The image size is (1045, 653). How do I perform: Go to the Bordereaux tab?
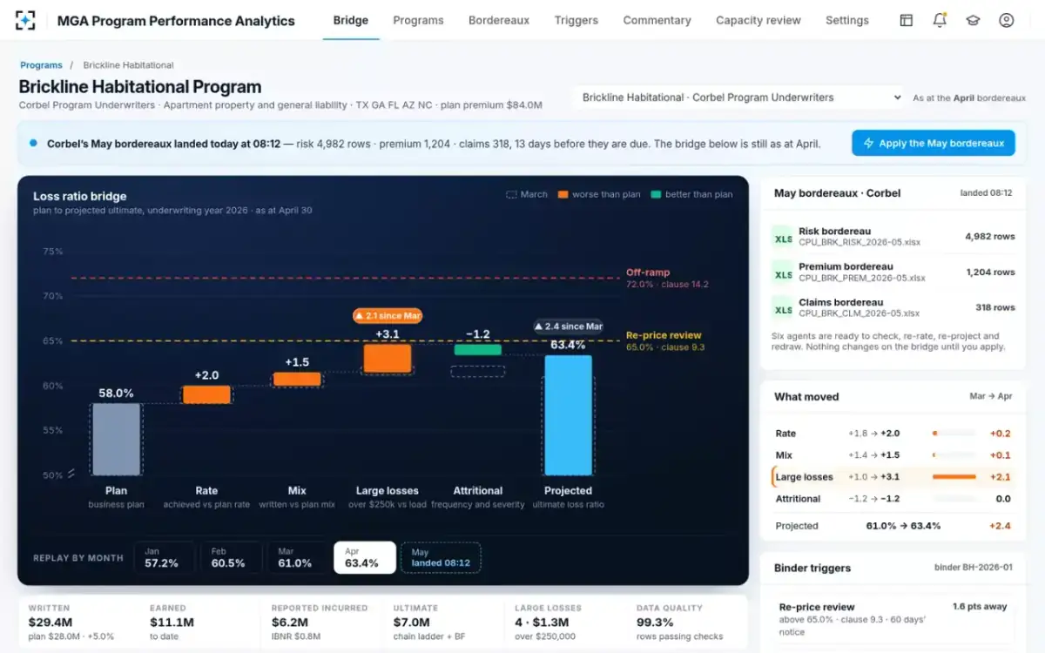[x=499, y=20]
